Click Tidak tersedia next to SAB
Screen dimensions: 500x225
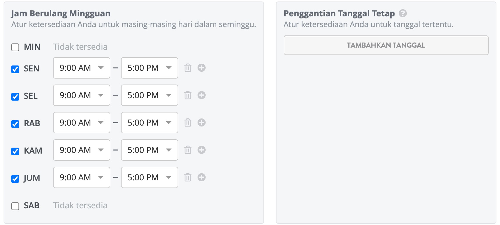[x=80, y=205]
